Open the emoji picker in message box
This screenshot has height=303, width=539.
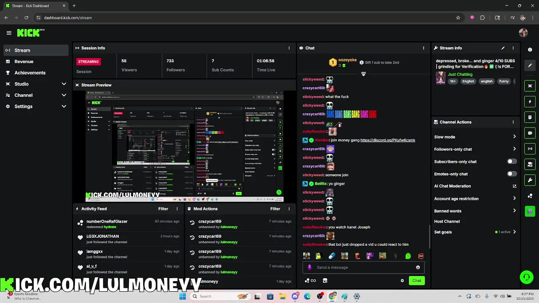[418, 267]
